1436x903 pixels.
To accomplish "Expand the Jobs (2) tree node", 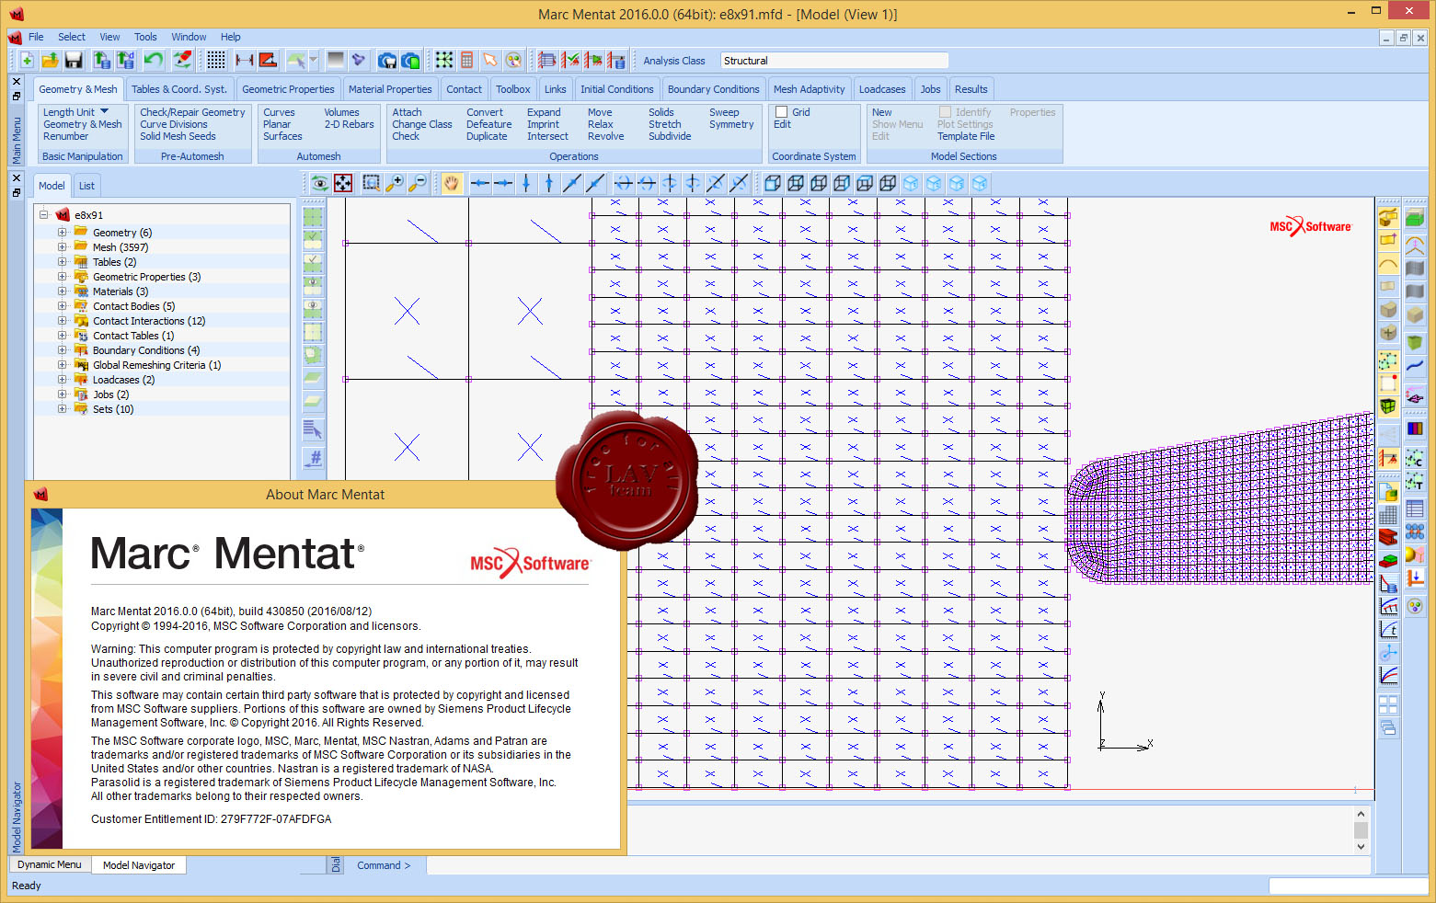I will coord(62,394).
